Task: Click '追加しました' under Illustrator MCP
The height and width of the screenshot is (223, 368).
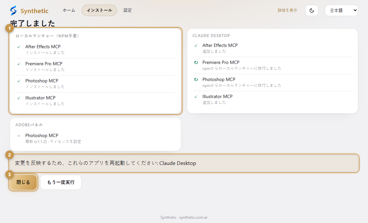Action: point(214,103)
